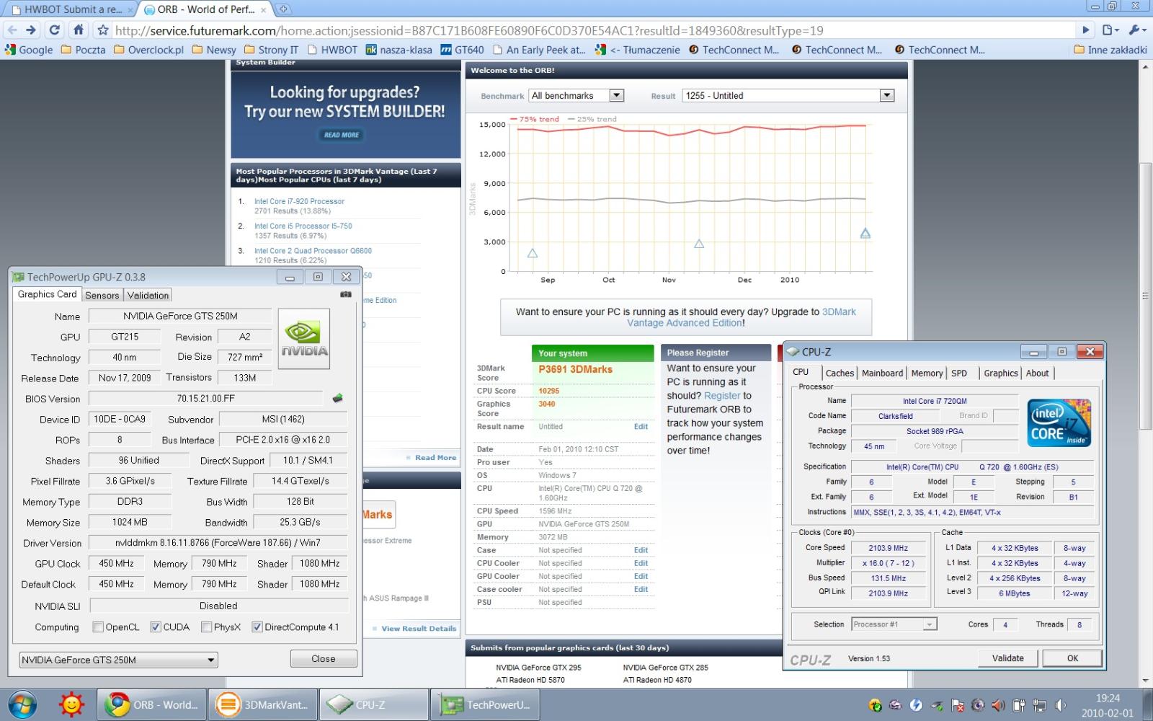Click the rightmost triangle marker on chart
Image resolution: width=1153 pixels, height=721 pixels.
865,233
